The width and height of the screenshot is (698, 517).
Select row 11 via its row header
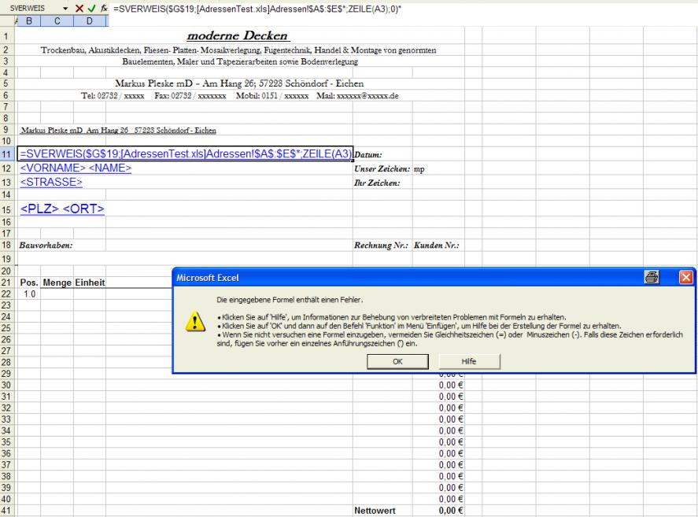[6, 154]
